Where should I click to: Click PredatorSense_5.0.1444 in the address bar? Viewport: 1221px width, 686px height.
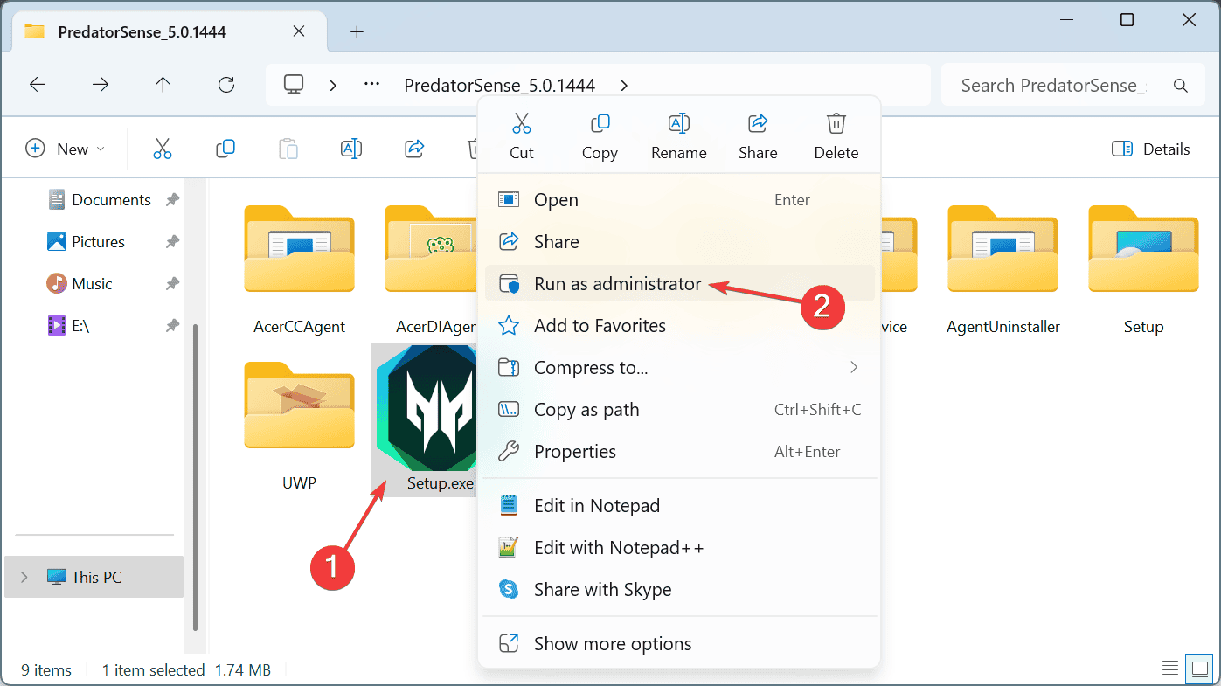pyautogui.click(x=500, y=86)
